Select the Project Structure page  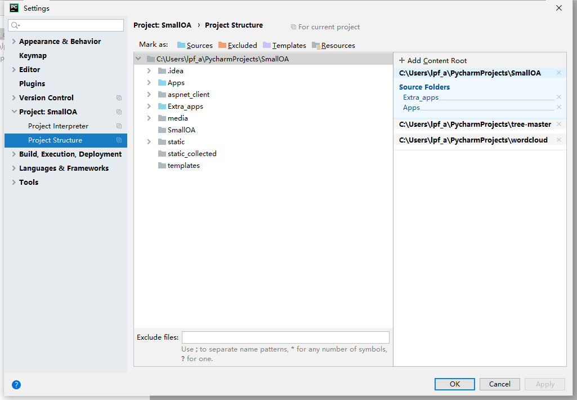click(66, 140)
